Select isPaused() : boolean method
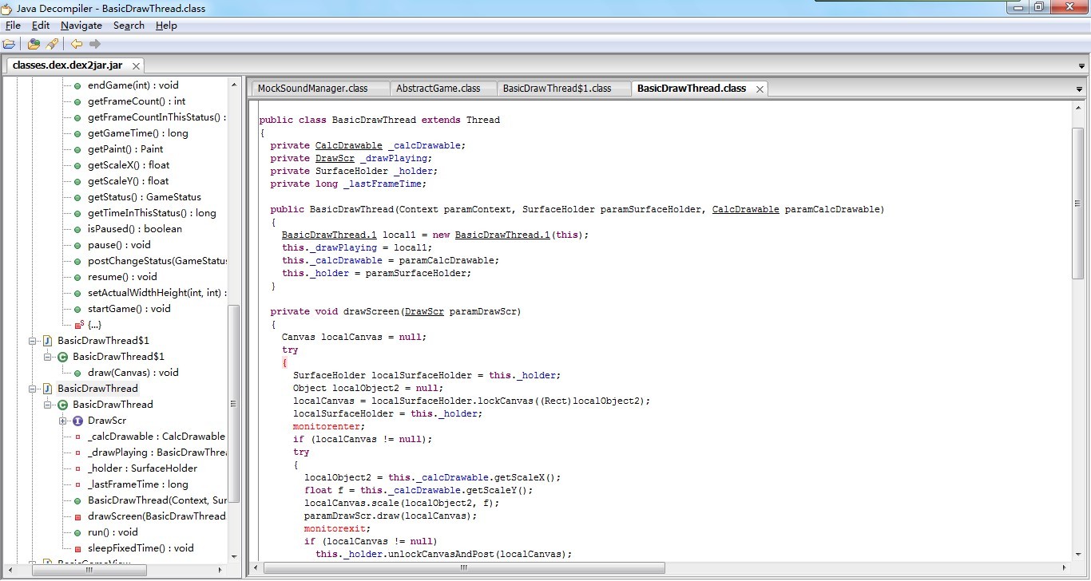Image resolution: width=1091 pixels, height=581 pixels. click(x=134, y=229)
